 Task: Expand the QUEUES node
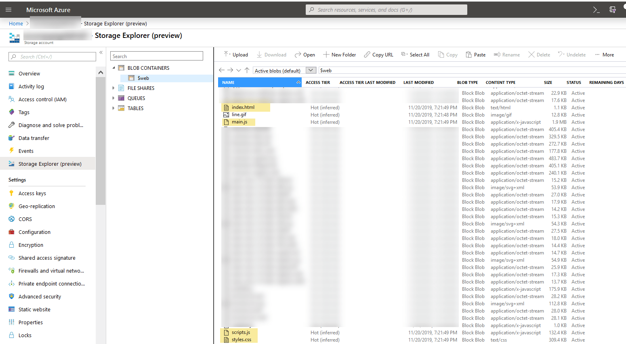pos(113,98)
